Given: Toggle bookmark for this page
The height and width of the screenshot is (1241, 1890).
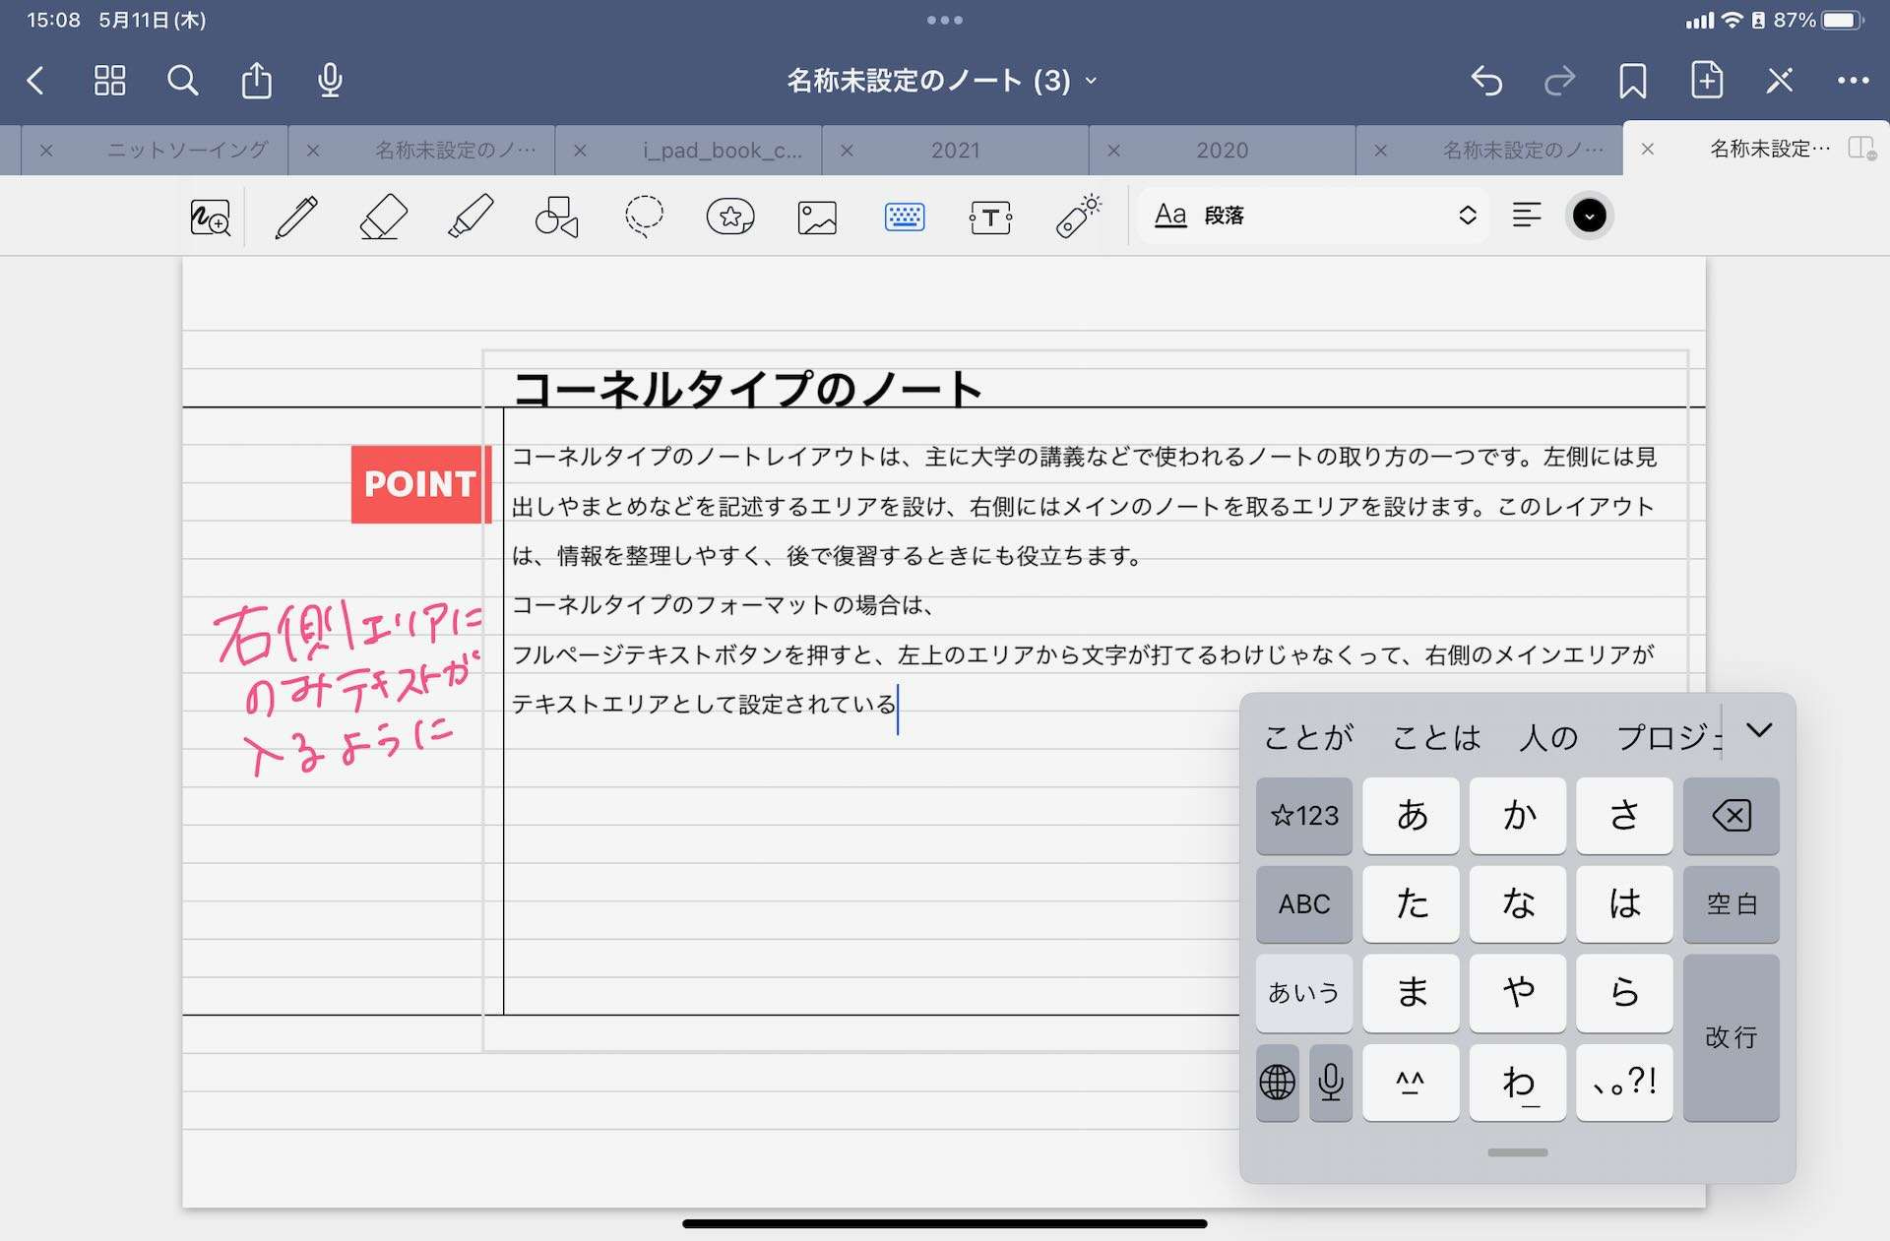Looking at the screenshot, I should coord(1632,81).
